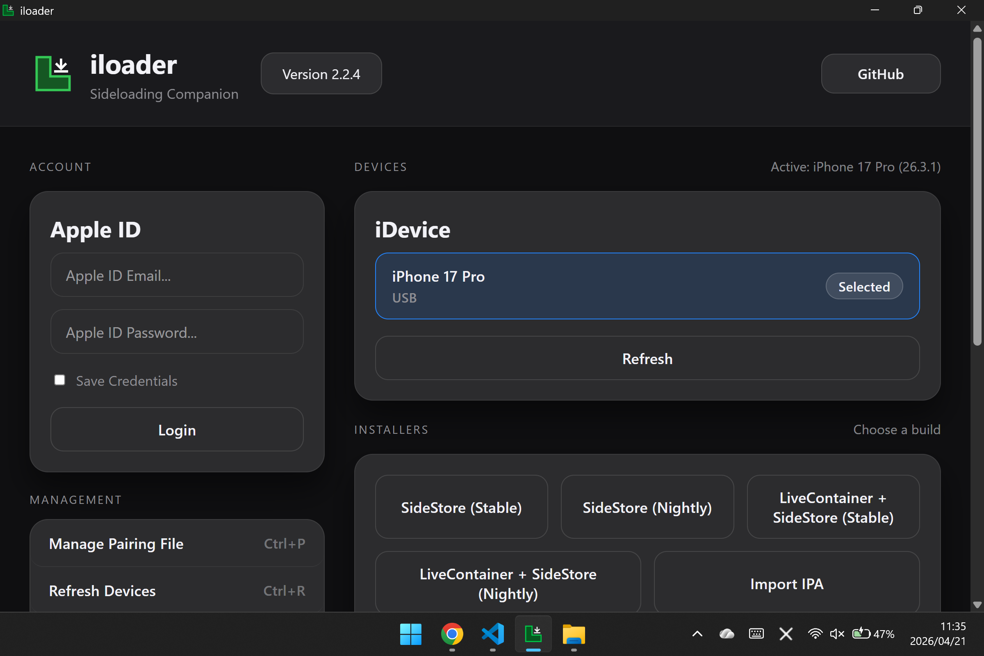Show hidden system tray icons
Image resolution: width=984 pixels, height=656 pixels.
pos(697,634)
